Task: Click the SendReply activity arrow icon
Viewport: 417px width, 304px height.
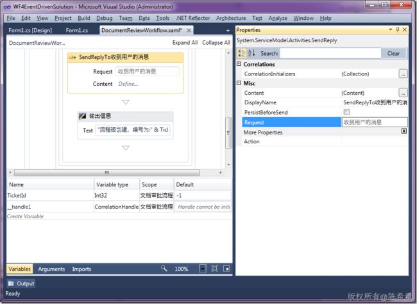Action: (x=72, y=58)
